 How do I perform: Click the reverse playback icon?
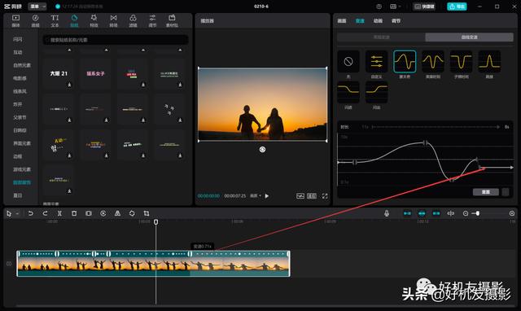pos(103,213)
